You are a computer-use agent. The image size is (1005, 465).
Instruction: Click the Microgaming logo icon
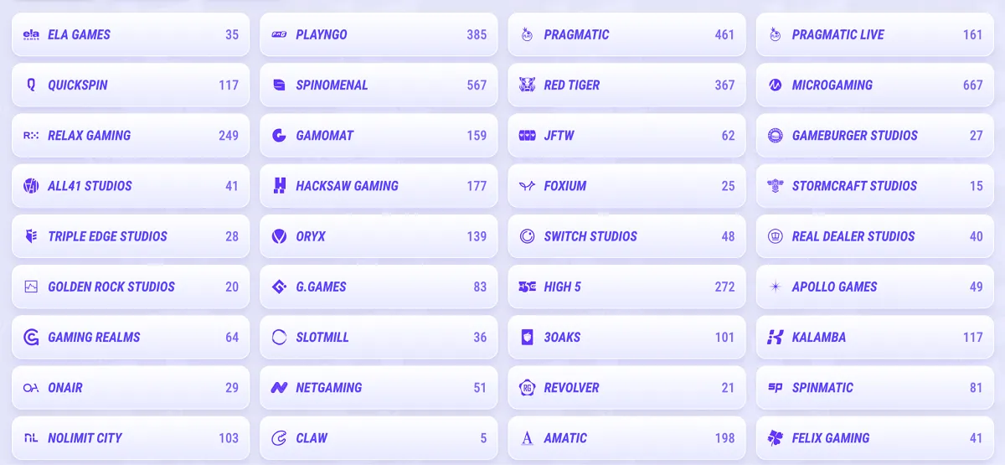point(776,85)
